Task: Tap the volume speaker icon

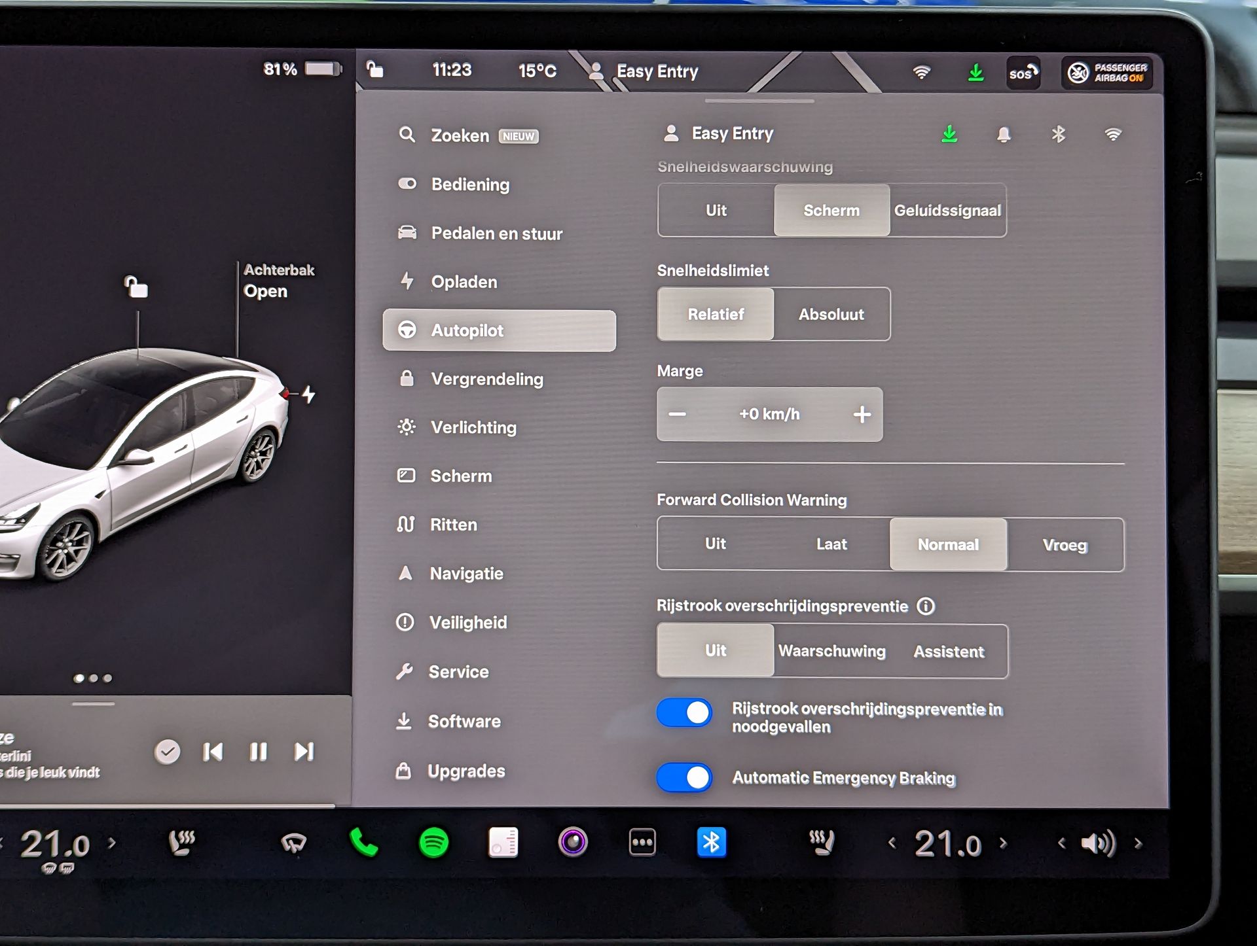Action: (x=1099, y=844)
